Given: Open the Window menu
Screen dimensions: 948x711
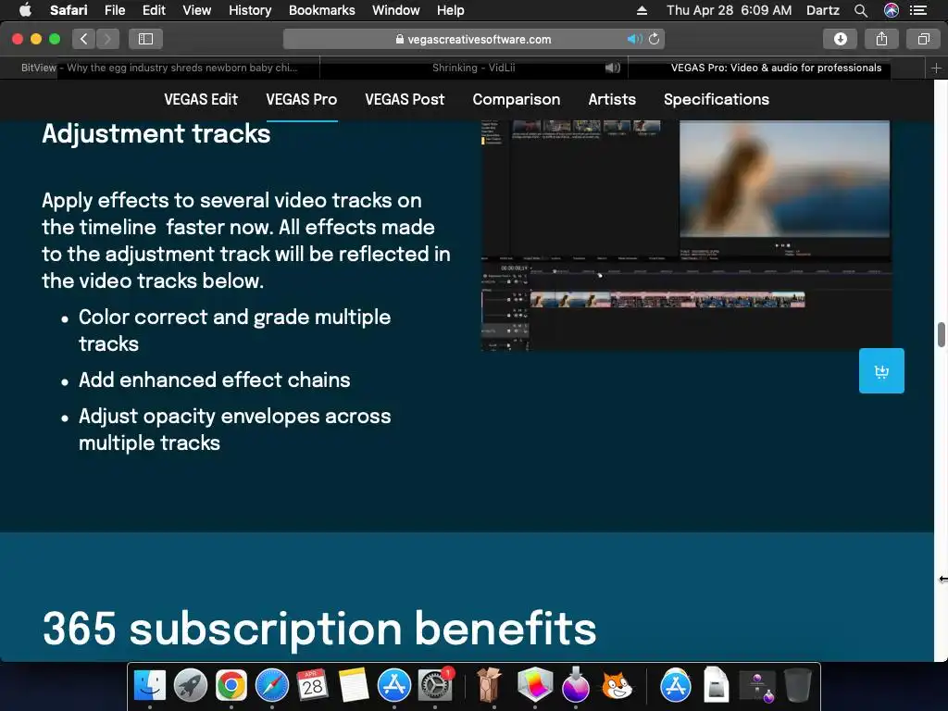Looking at the screenshot, I should tap(395, 10).
